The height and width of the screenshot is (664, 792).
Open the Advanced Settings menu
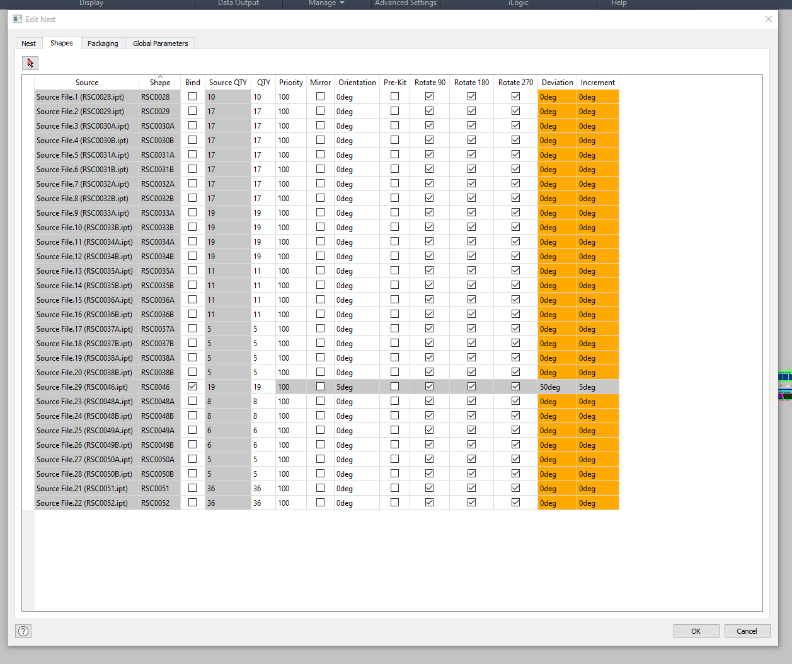point(406,4)
